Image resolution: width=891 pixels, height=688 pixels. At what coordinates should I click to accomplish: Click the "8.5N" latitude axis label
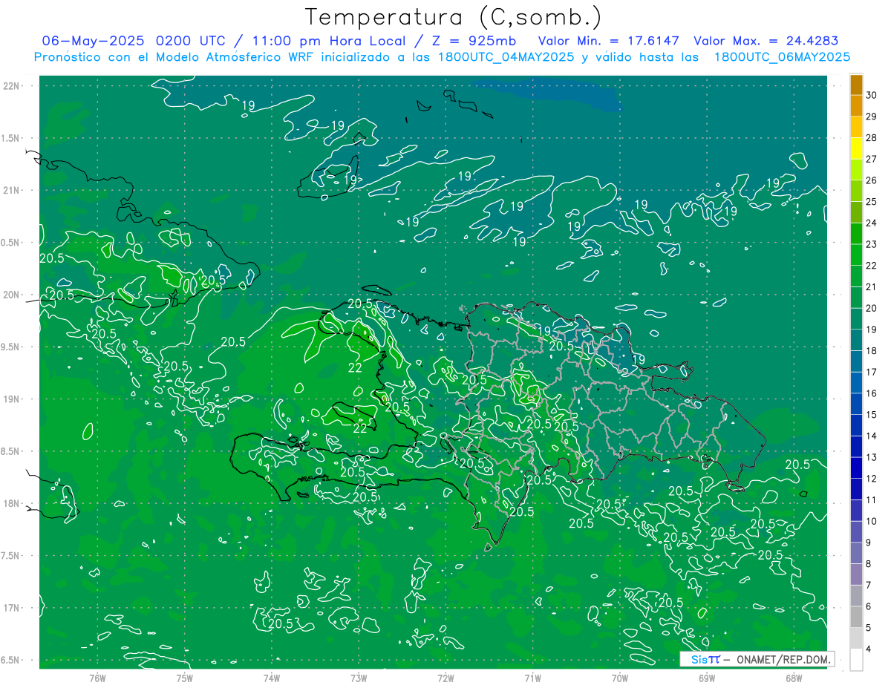pyautogui.click(x=10, y=451)
